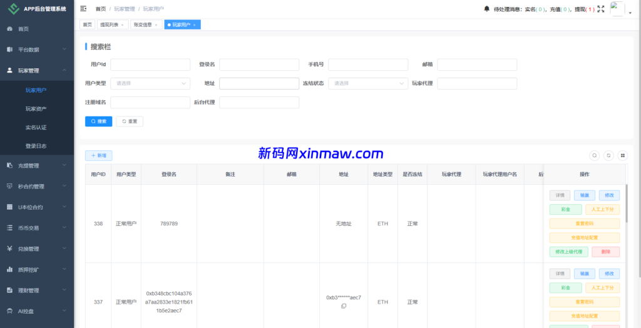
Task: Click the column settings grid round icon
Action: tap(623, 155)
